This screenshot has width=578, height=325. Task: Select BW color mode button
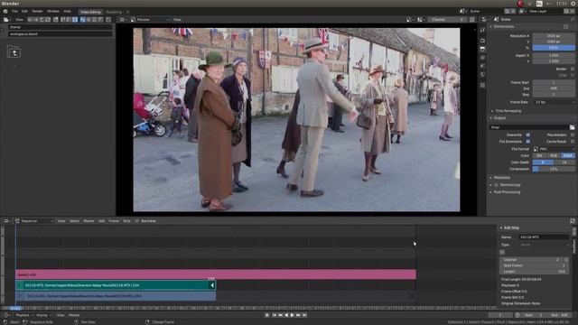[539, 155]
